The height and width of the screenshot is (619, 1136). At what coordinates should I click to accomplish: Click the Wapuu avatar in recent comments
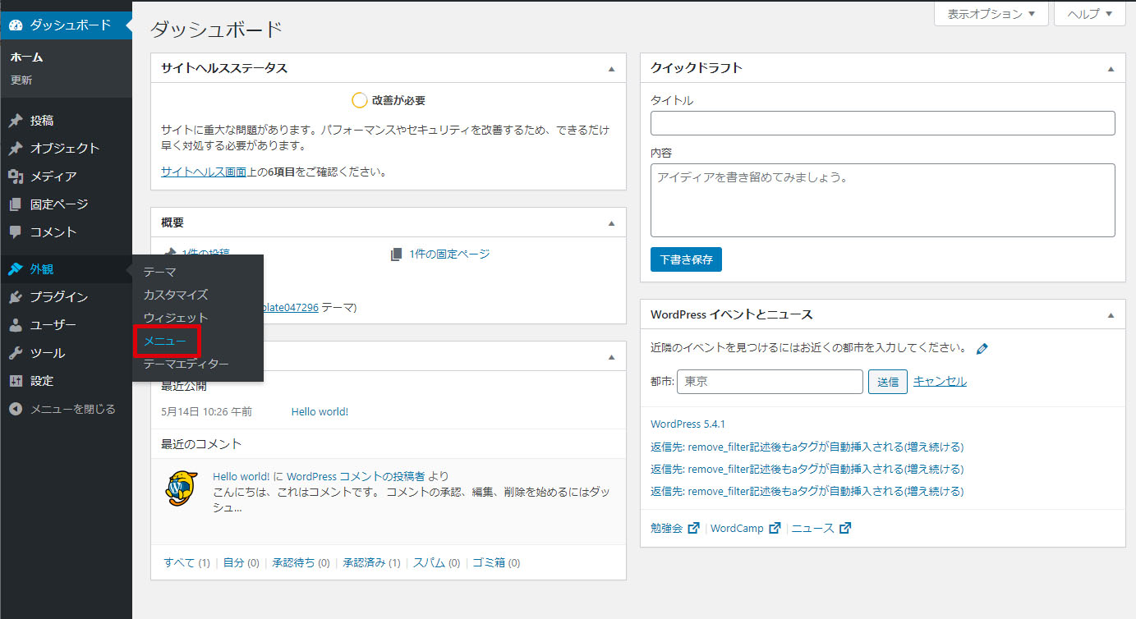click(182, 488)
